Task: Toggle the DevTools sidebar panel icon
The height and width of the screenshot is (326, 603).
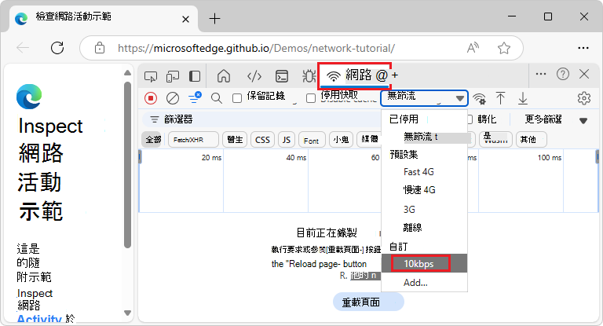Action: 195,76
